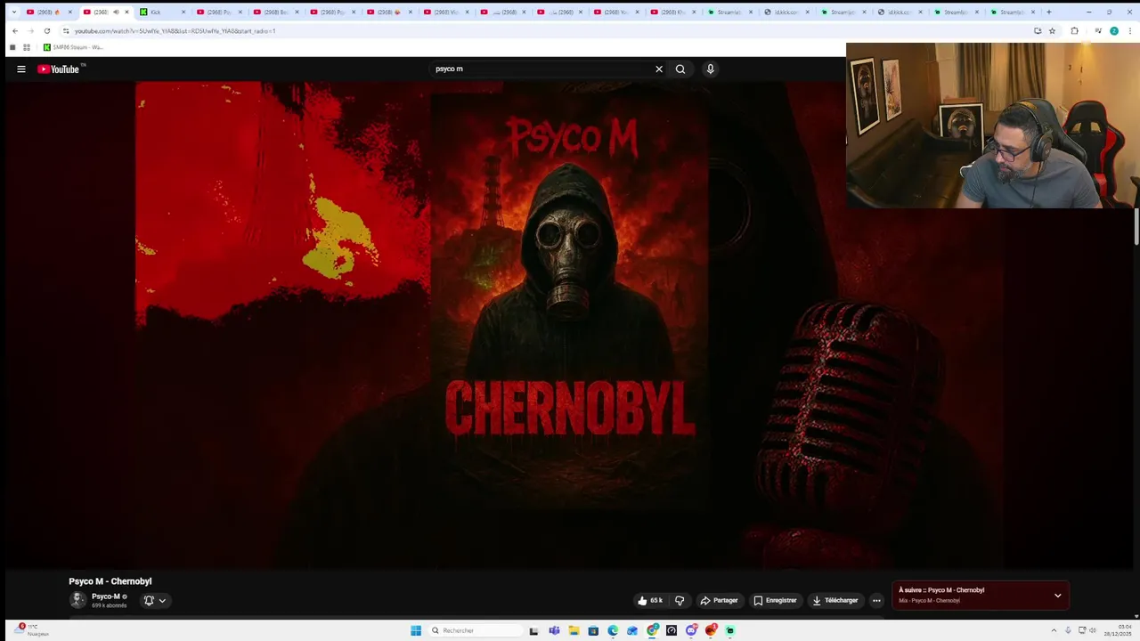Screen dimensions: 1140x641
Task: Open Microsoft Teams from the taskbar
Action: tap(554, 630)
